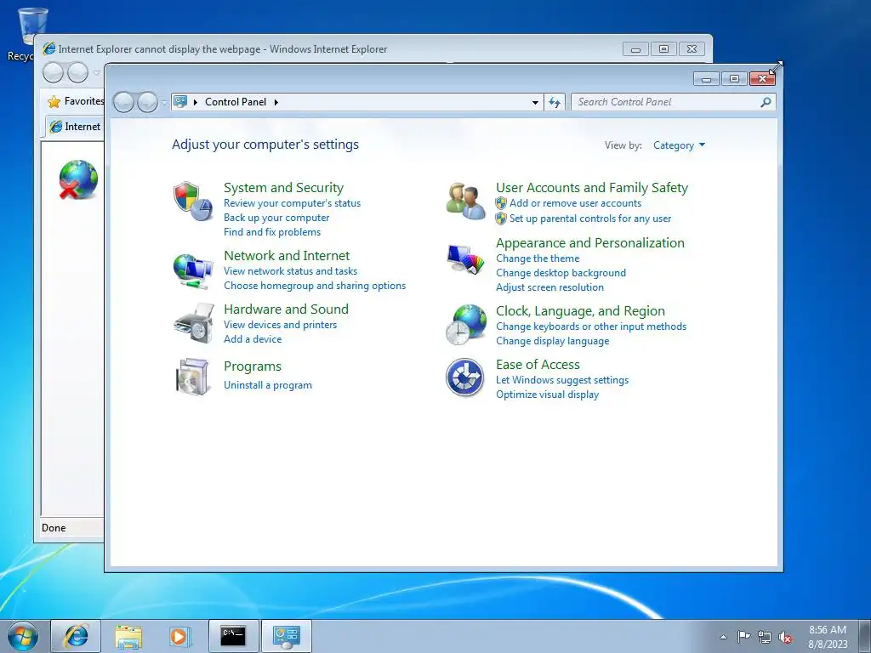871x653 pixels.
Task: Click Add a device link
Action: pyautogui.click(x=253, y=339)
